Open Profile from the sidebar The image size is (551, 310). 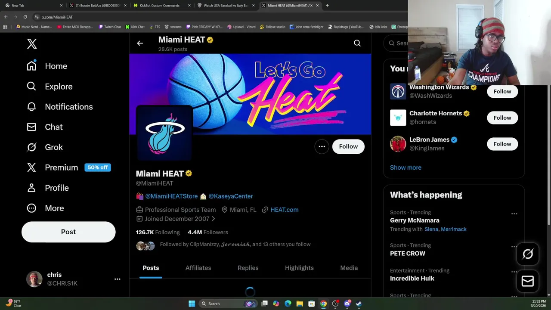(x=47, y=188)
